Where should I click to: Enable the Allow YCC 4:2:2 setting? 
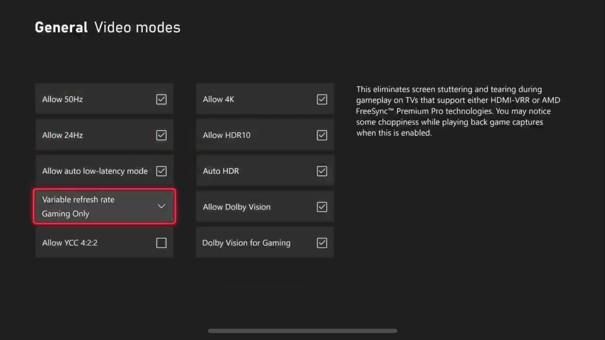[161, 242]
